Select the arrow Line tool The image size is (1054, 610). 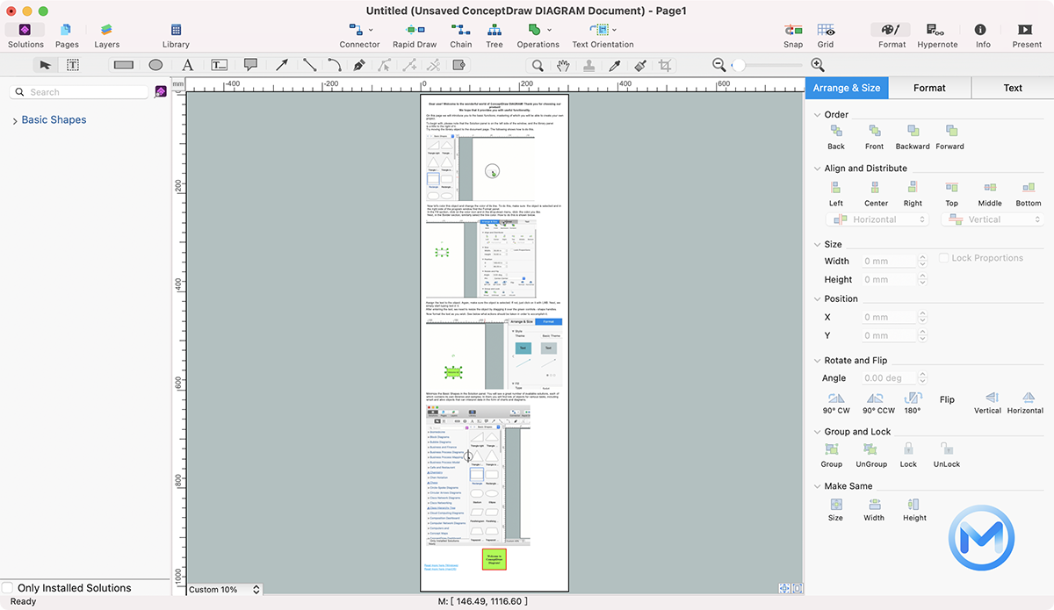point(282,65)
